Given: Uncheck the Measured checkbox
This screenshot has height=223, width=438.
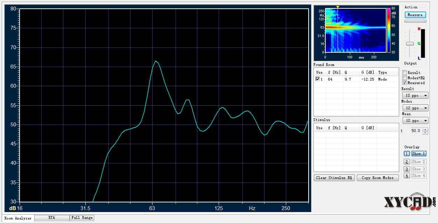Looking at the screenshot, I should point(405,83).
